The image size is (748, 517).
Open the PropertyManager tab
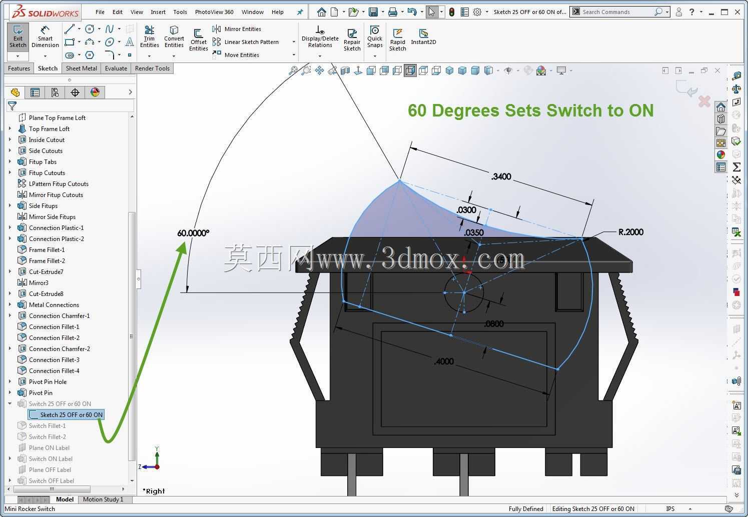click(35, 92)
